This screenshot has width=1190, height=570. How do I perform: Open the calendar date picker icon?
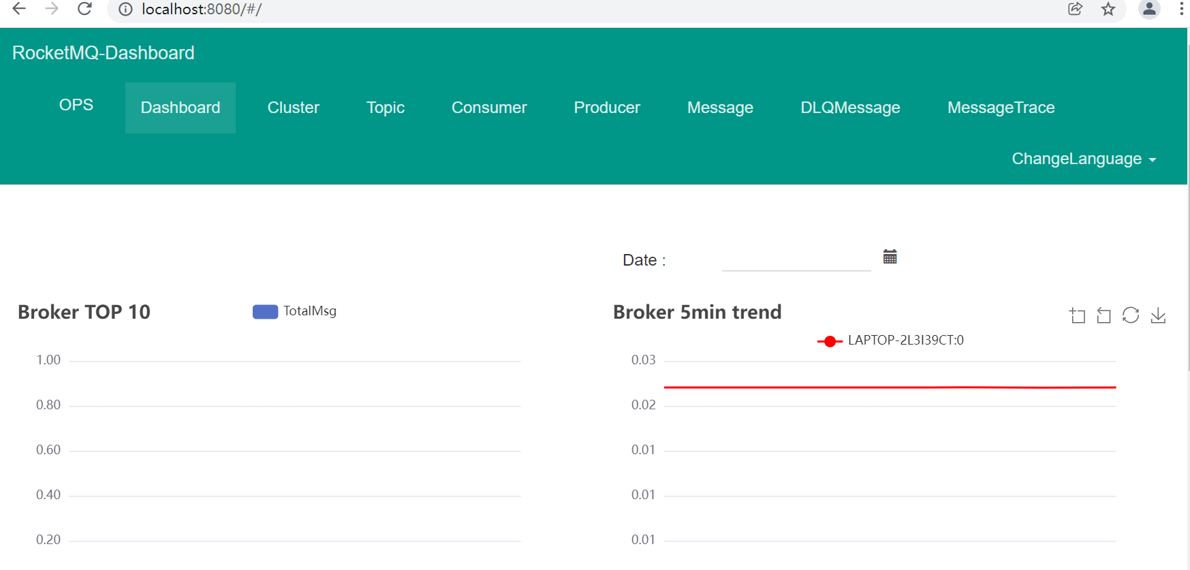pos(890,257)
